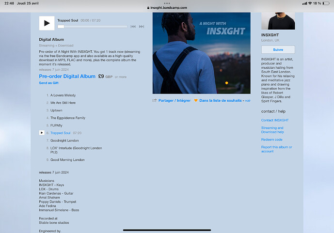Click Contact INSXGHT link
This screenshot has height=233, width=334.
tap(274, 120)
